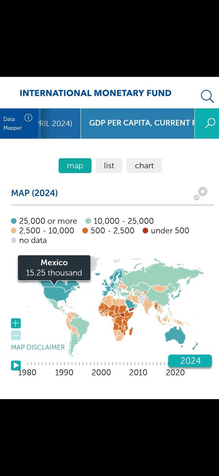Screen dimensions: 219x476
Task: Open map settings gear icon
Action: (200, 194)
